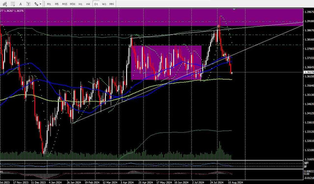
Task: Open the arrows tool dropdown arrow
Action: [41, 4]
